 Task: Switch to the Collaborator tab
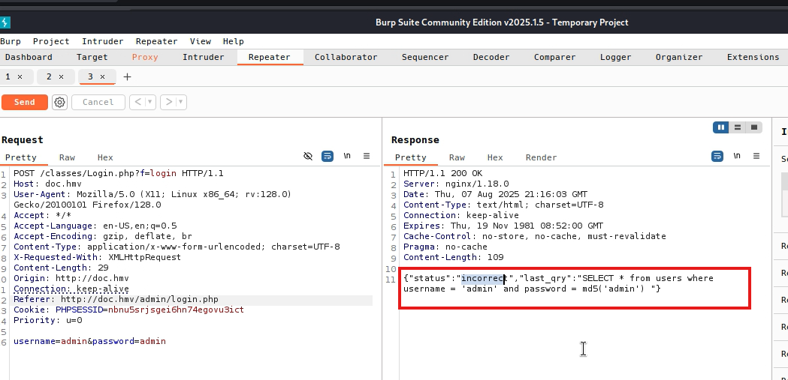[346, 57]
